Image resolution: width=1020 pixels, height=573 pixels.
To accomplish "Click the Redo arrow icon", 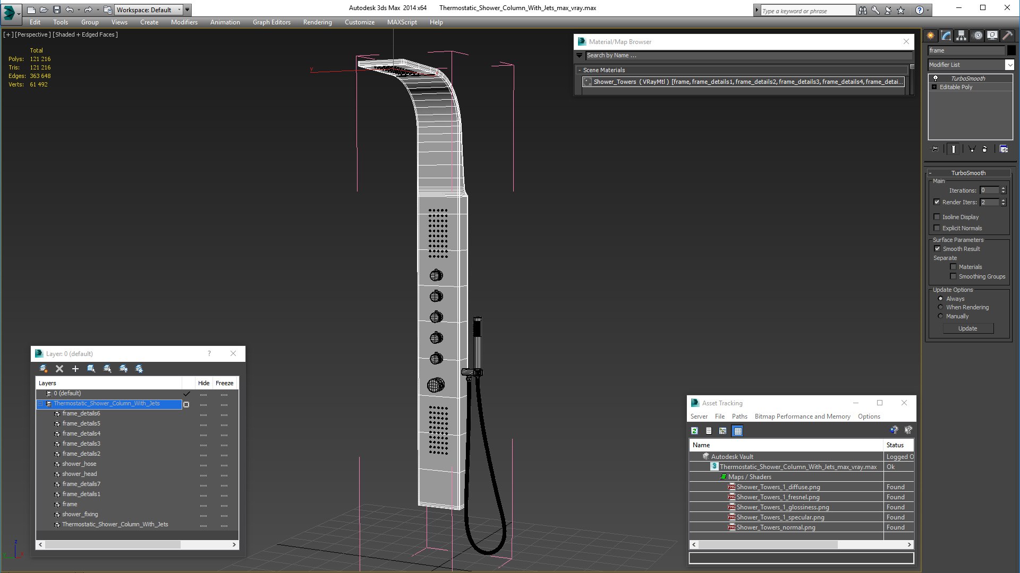I will 88,10.
